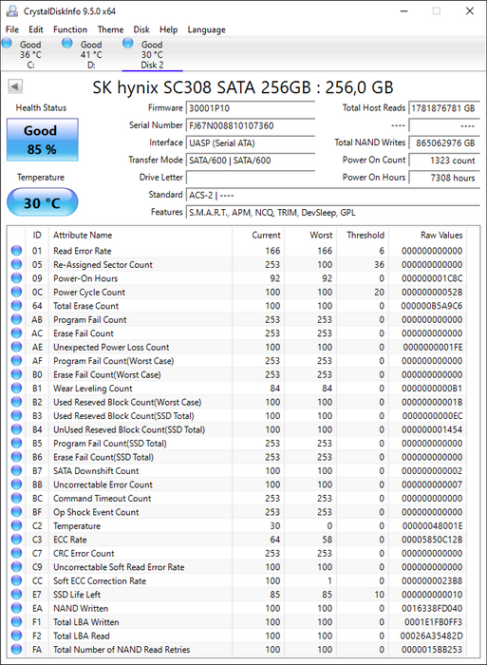Click status orb of Total Number of NAND Read Retries row

point(16,649)
